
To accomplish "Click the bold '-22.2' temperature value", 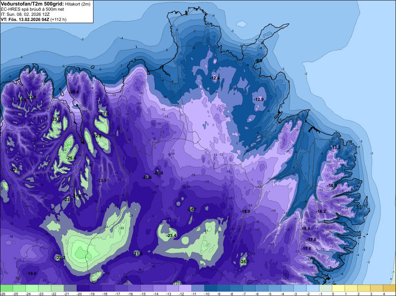I will (x=61, y=258).
